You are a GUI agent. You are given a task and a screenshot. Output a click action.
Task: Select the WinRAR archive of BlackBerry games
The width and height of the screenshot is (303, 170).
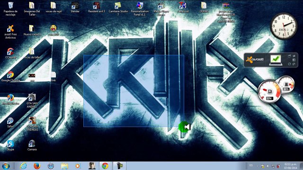(225, 12)
